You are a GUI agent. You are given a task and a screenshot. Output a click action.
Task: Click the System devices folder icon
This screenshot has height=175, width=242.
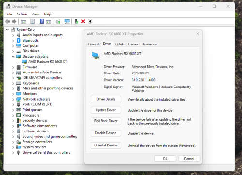pos(19,147)
